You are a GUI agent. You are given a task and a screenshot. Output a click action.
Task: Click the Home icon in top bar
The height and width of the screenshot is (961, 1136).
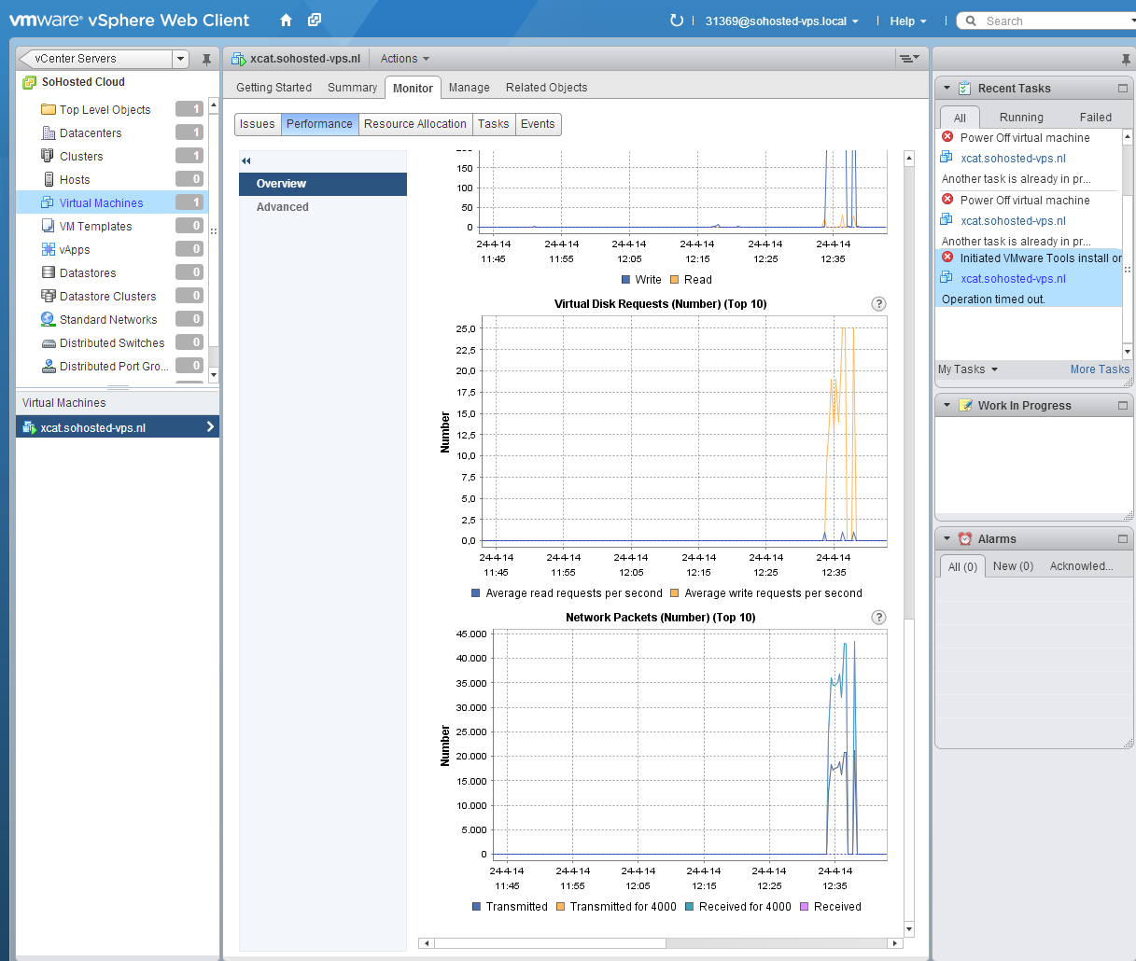pyautogui.click(x=286, y=21)
